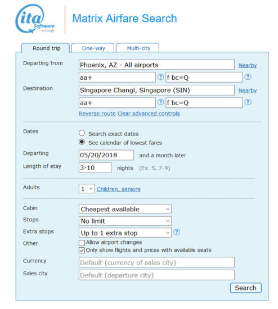Open help icon beside destination extension codes field
The image size is (278, 309).
pos(248,102)
